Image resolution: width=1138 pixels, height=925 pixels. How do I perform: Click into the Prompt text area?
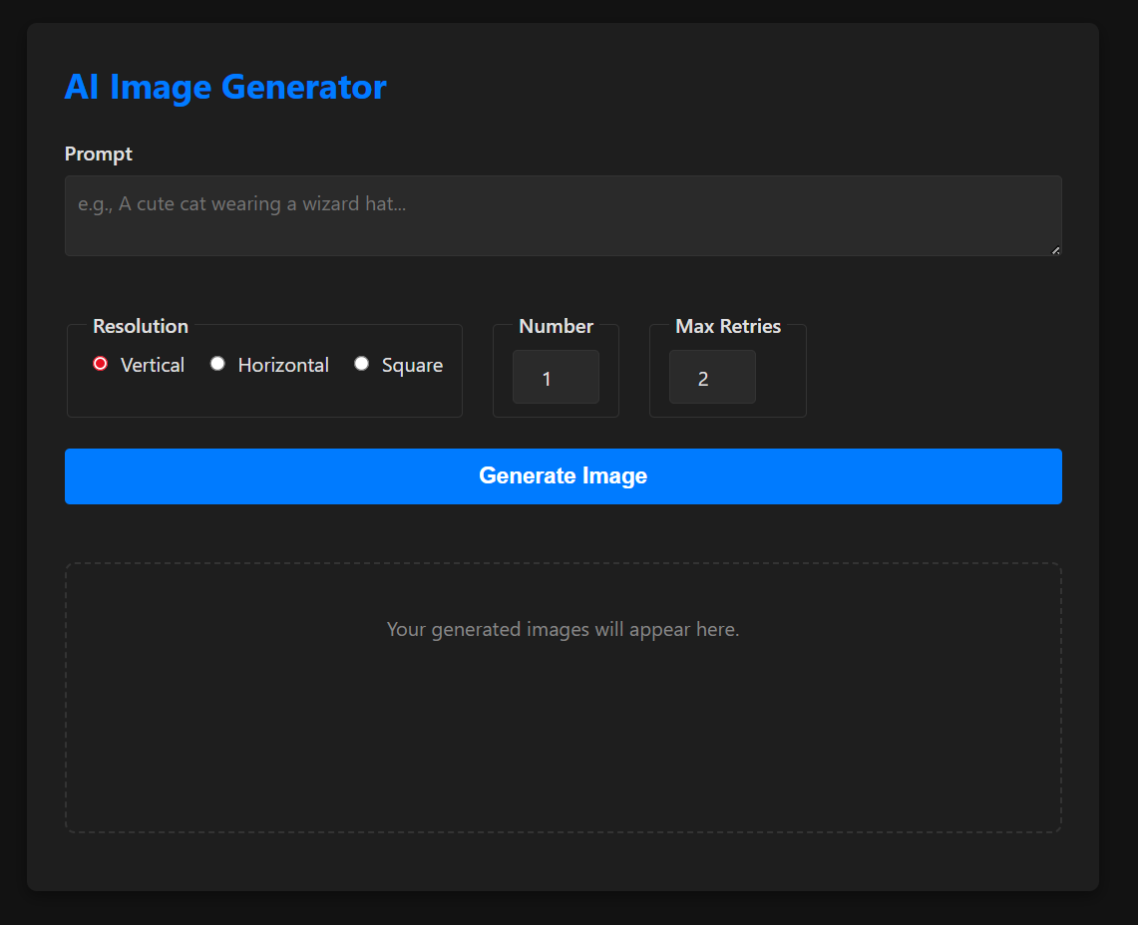(564, 215)
